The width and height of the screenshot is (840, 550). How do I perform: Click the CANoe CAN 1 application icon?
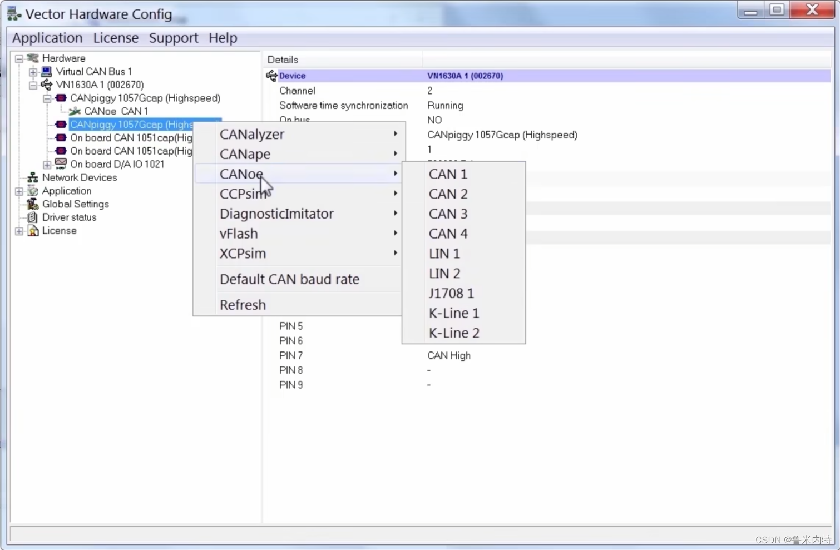[x=75, y=111]
